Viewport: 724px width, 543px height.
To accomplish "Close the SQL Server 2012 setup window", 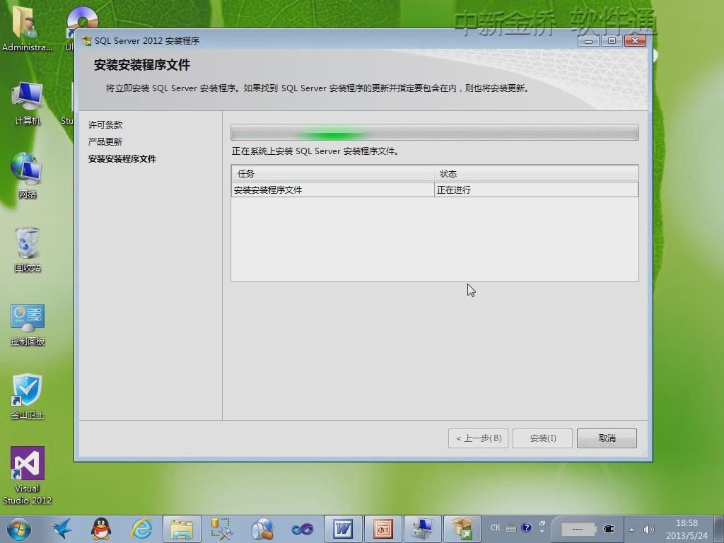I will tap(635, 40).
